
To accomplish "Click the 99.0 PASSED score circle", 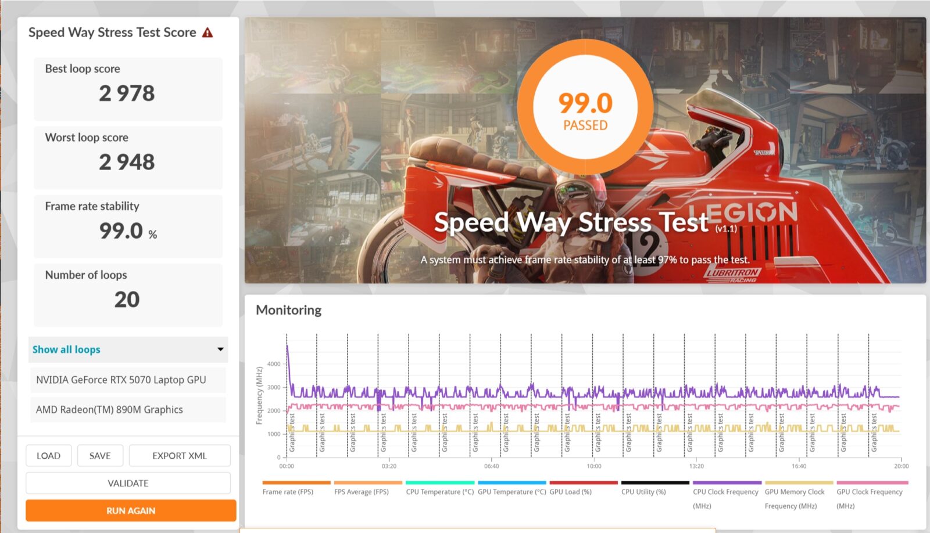I will pos(585,107).
